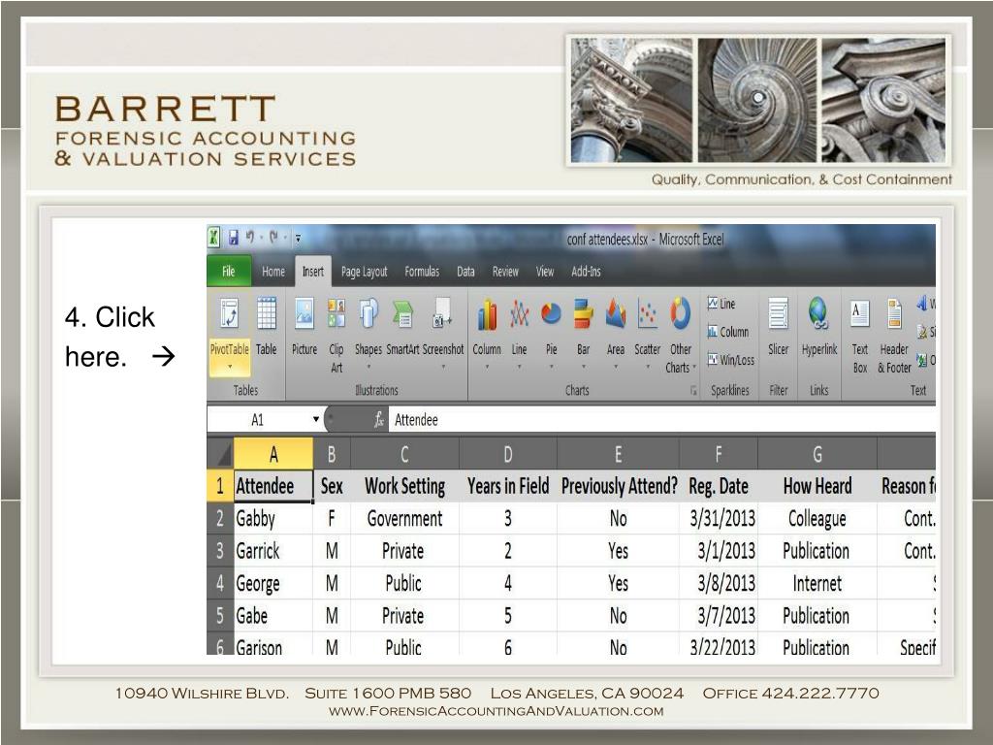Switch to the Review tab

point(505,272)
